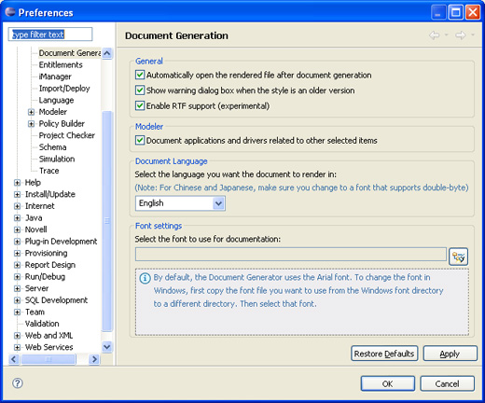Expand the Web Services node

point(18,347)
